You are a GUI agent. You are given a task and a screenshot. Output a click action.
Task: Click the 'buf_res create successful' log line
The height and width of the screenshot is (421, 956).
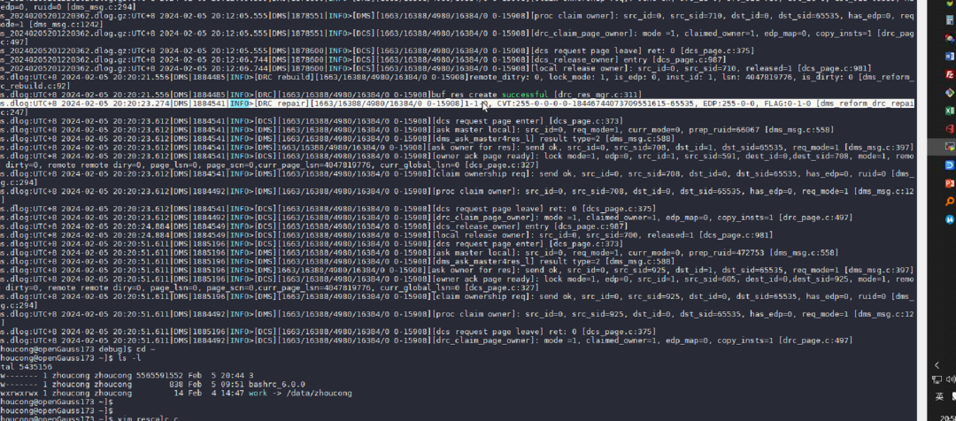coord(321,95)
